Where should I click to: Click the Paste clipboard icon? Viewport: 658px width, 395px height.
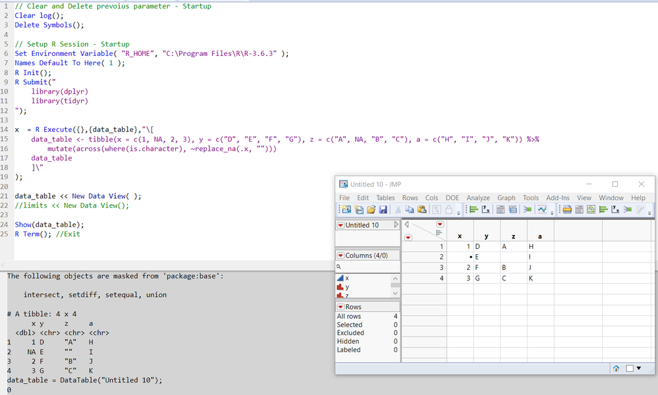pyautogui.click(x=422, y=210)
